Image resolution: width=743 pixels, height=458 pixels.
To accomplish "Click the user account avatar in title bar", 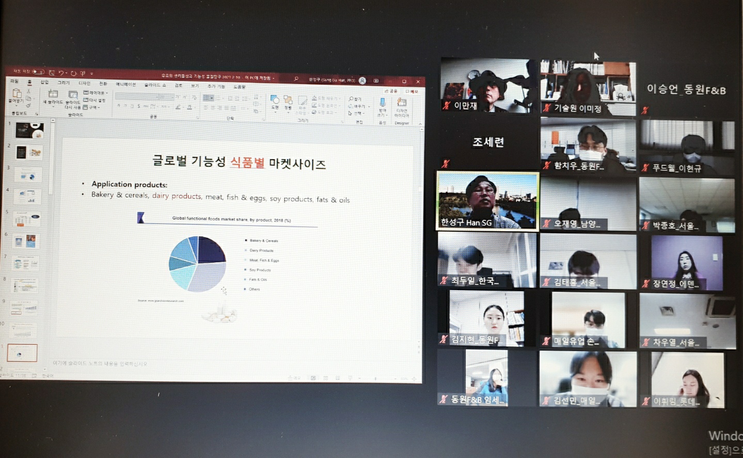I will (362, 81).
